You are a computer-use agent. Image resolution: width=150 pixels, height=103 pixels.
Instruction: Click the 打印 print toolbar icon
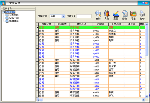tap(142, 15)
